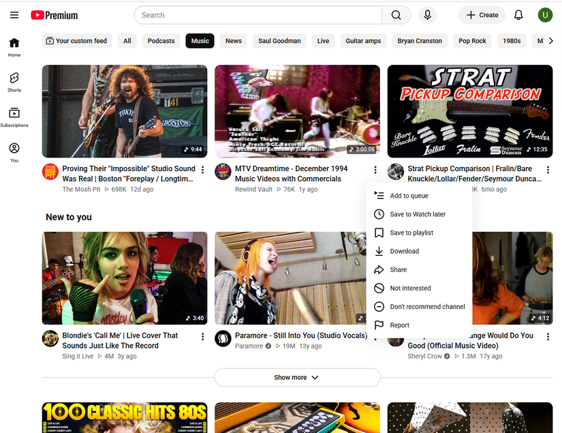Select Save to playlist option
Image resolution: width=562 pixels, height=433 pixels.
[x=420, y=233]
